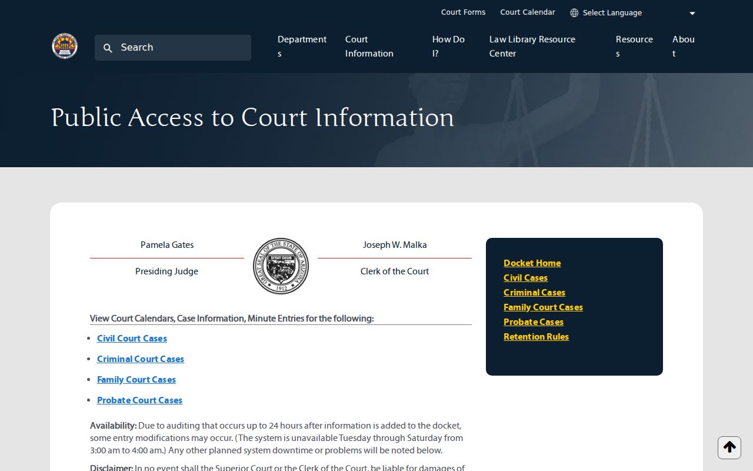Open the How Do I? menu
The height and width of the screenshot is (471, 753).
tap(448, 47)
